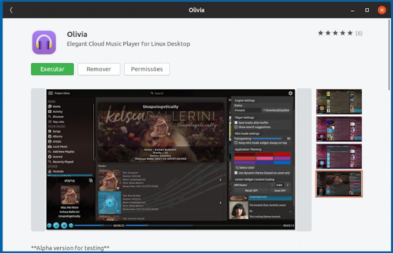Launch Olivia with the Executar button
This screenshot has height=253, width=393.
point(52,69)
